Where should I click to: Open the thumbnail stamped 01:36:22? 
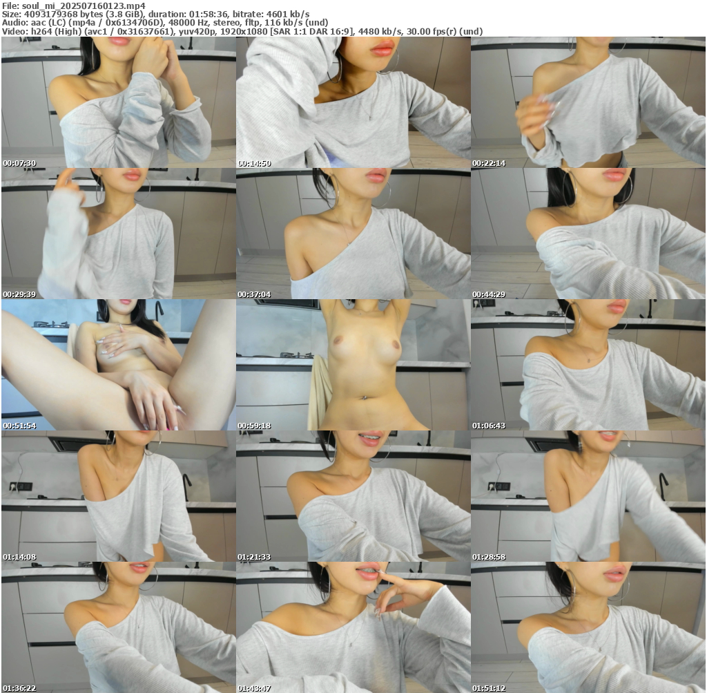118,627
